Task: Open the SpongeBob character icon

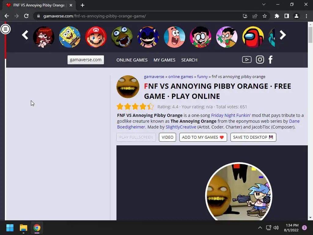Action: [x=70, y=37]
